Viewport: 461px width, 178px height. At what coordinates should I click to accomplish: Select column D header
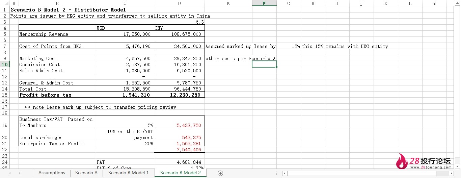[179, 3]
